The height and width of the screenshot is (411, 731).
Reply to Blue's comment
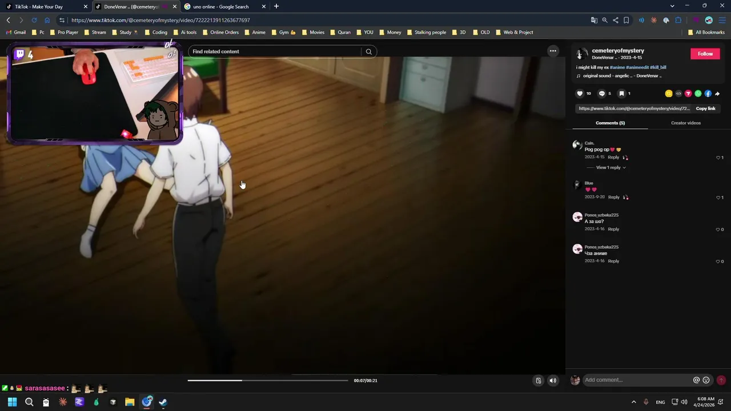(613, 197)
